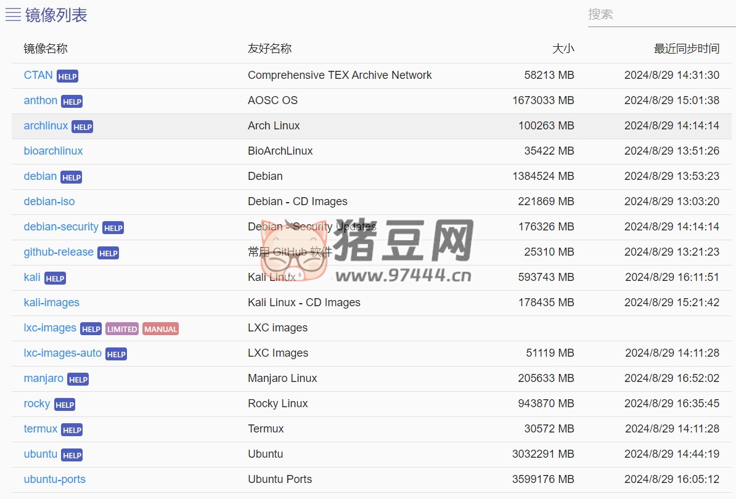Viewport: 736px width, 499px height.
Task: Click the HELP badge beside termux
Action: click(x=72, y=431)
